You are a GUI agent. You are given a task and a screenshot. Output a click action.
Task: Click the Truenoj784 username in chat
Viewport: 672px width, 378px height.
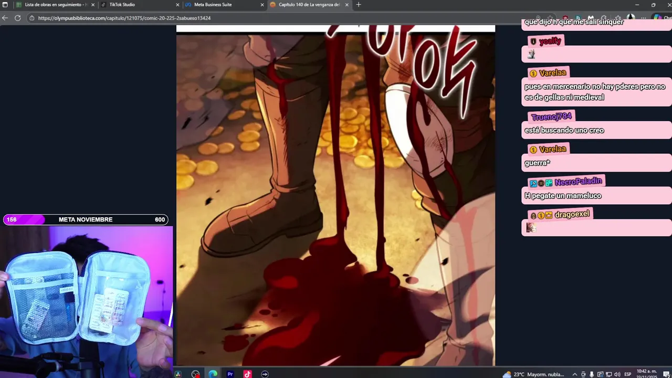pos(551,117)
